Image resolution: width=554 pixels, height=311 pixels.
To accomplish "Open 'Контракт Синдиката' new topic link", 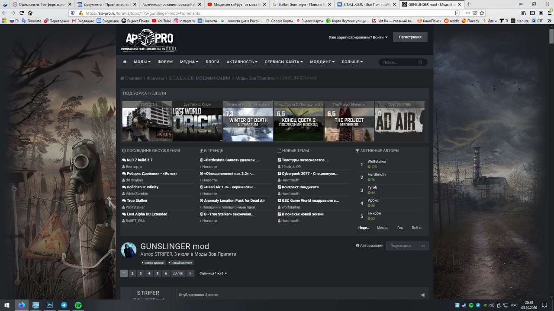I will pos(300,187).
